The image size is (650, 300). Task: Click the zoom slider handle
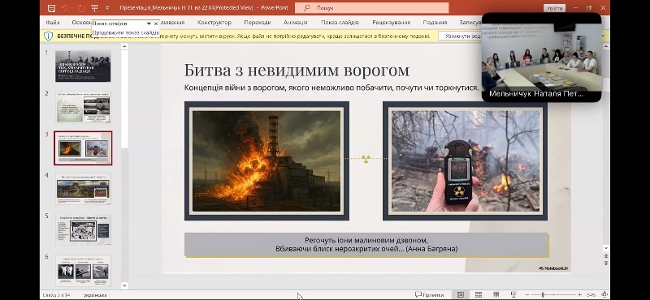coord(543,295)
